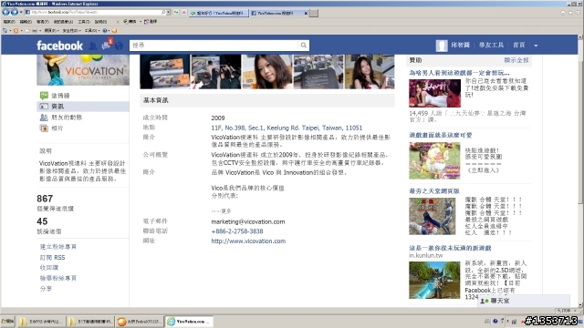Click into the Facebook 搜尋 search field
Viewport: 584px width, 328px height.
(214, 46)
